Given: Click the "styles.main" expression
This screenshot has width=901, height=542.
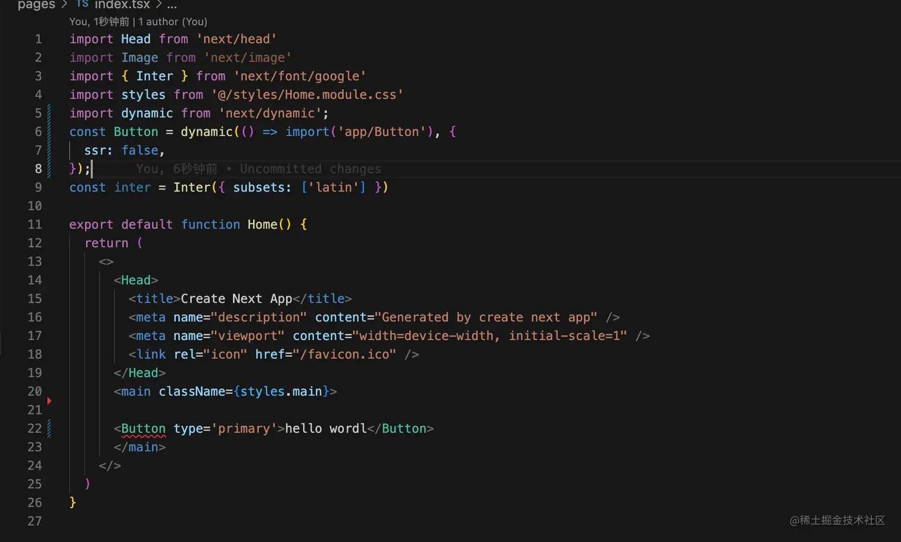Looking at the screenshot, I should (281, 391).
